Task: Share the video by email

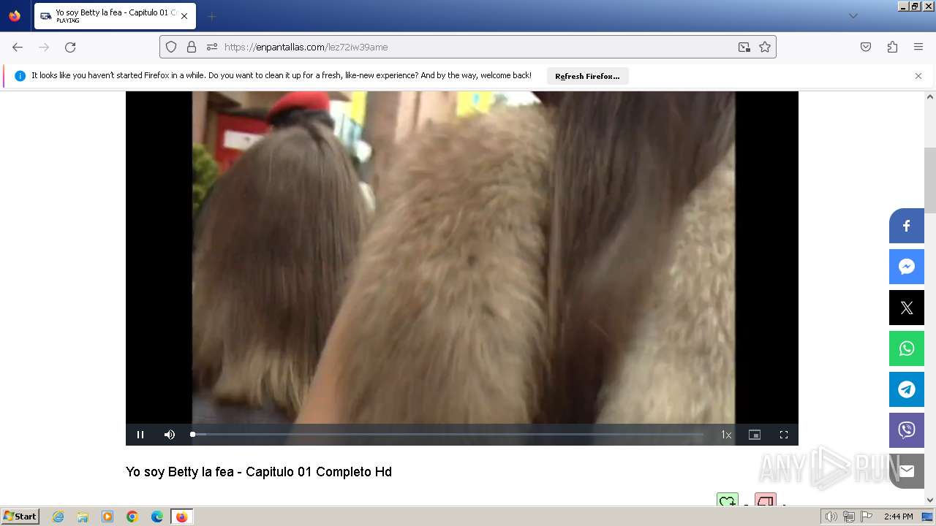Action: click(x=907, y=471)
